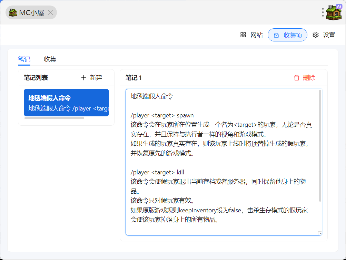Switch to the 笔记 tab
Screen dimensions: 346x260
click(24, 59)
